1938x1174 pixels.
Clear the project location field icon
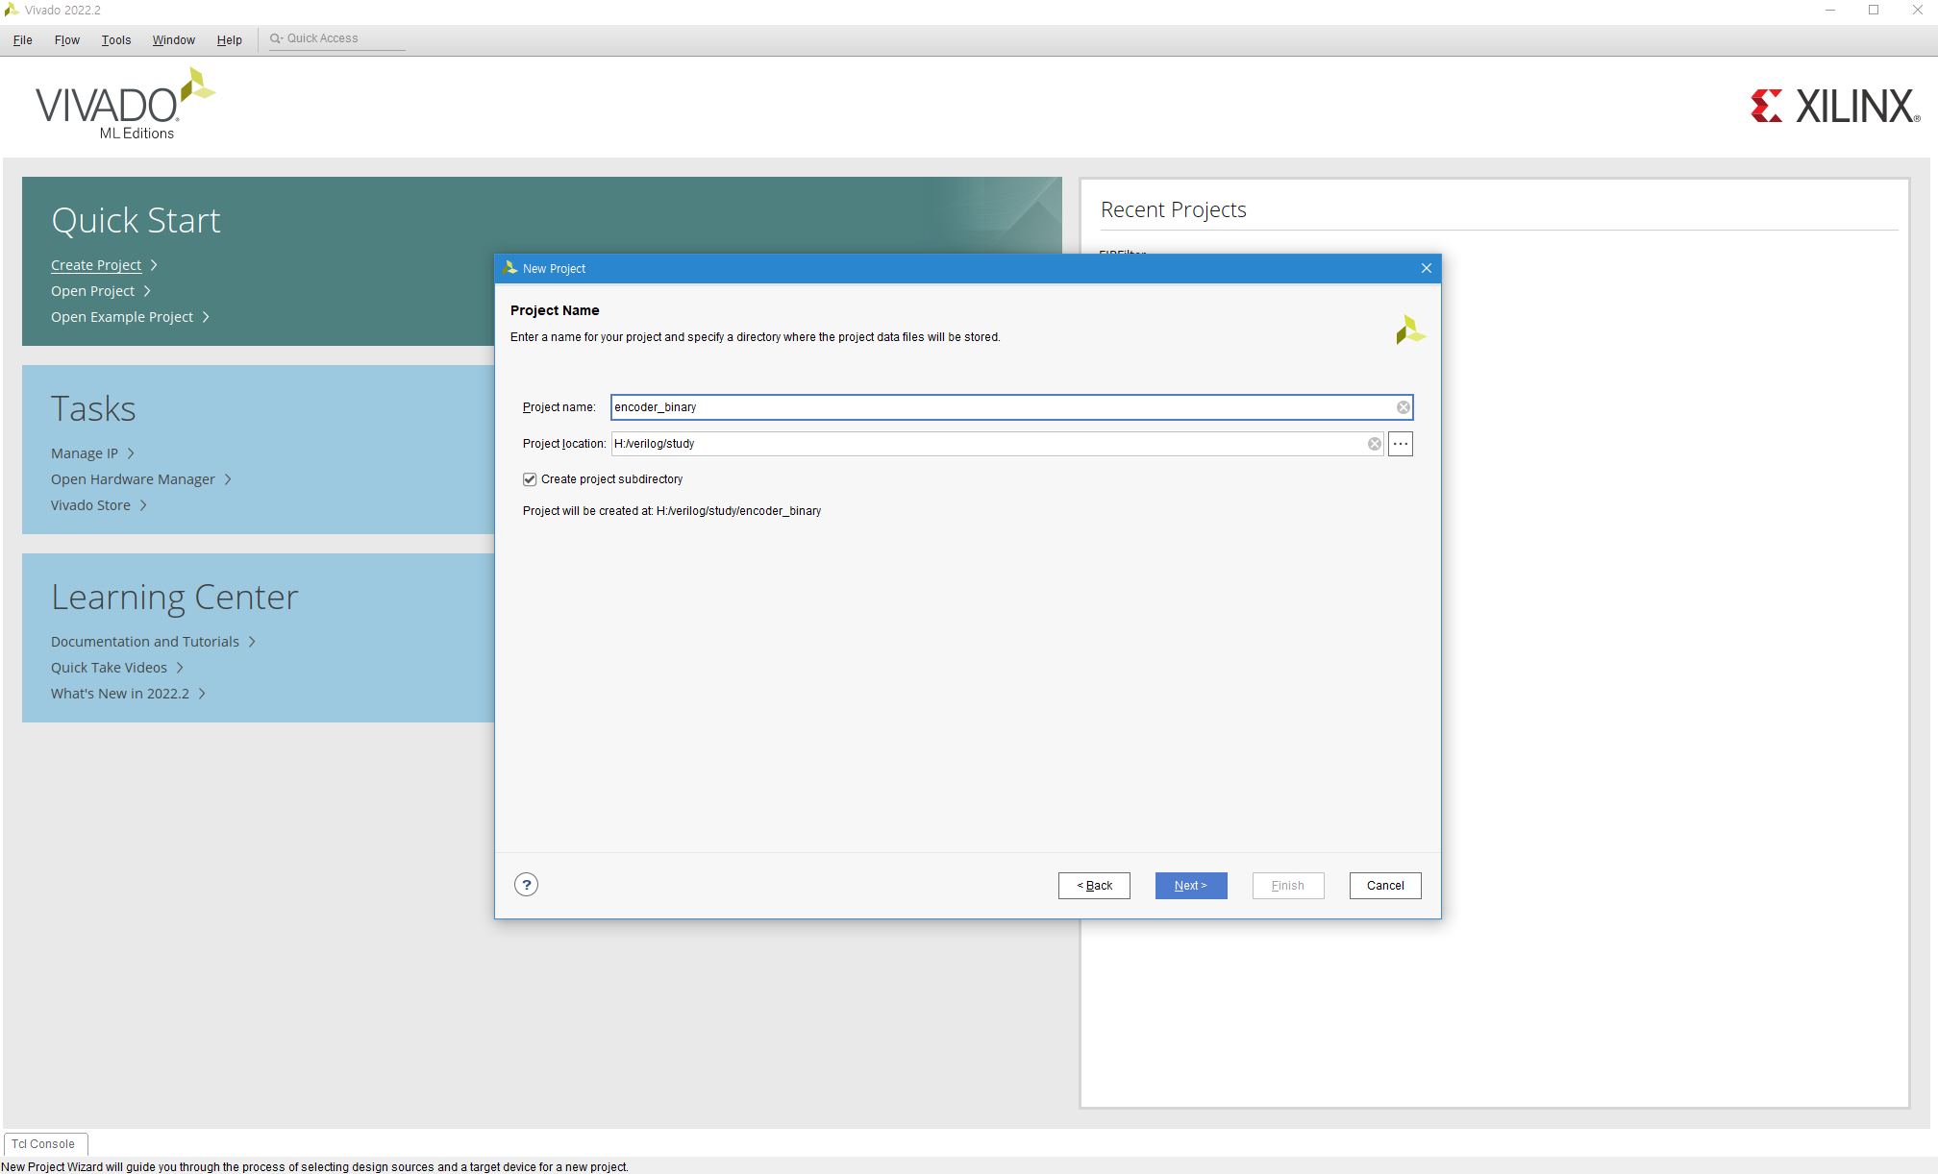[x=1375, y=444]
